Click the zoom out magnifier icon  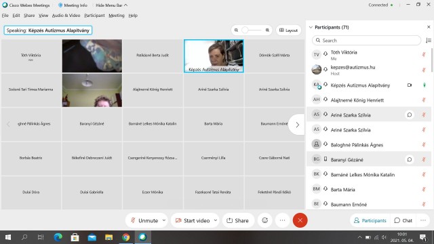[x=236, y=30]
